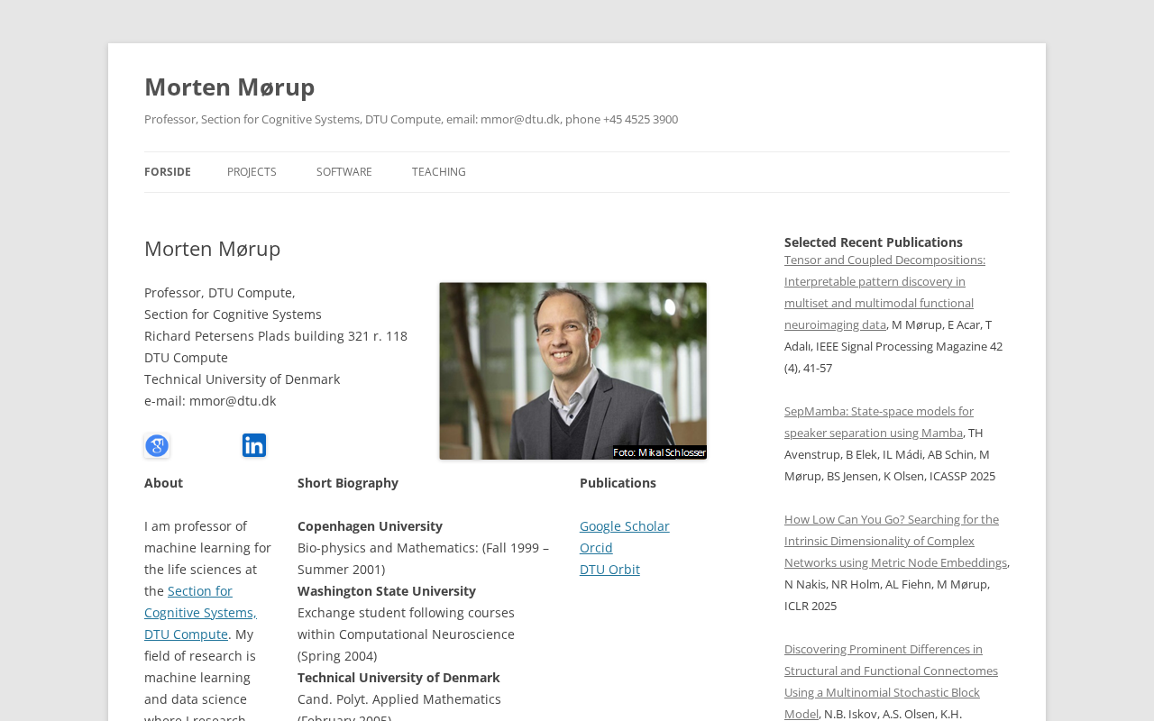The image size is (1154, 721).
Task: Click the Short Biography heading
Action: coord(348,483)
